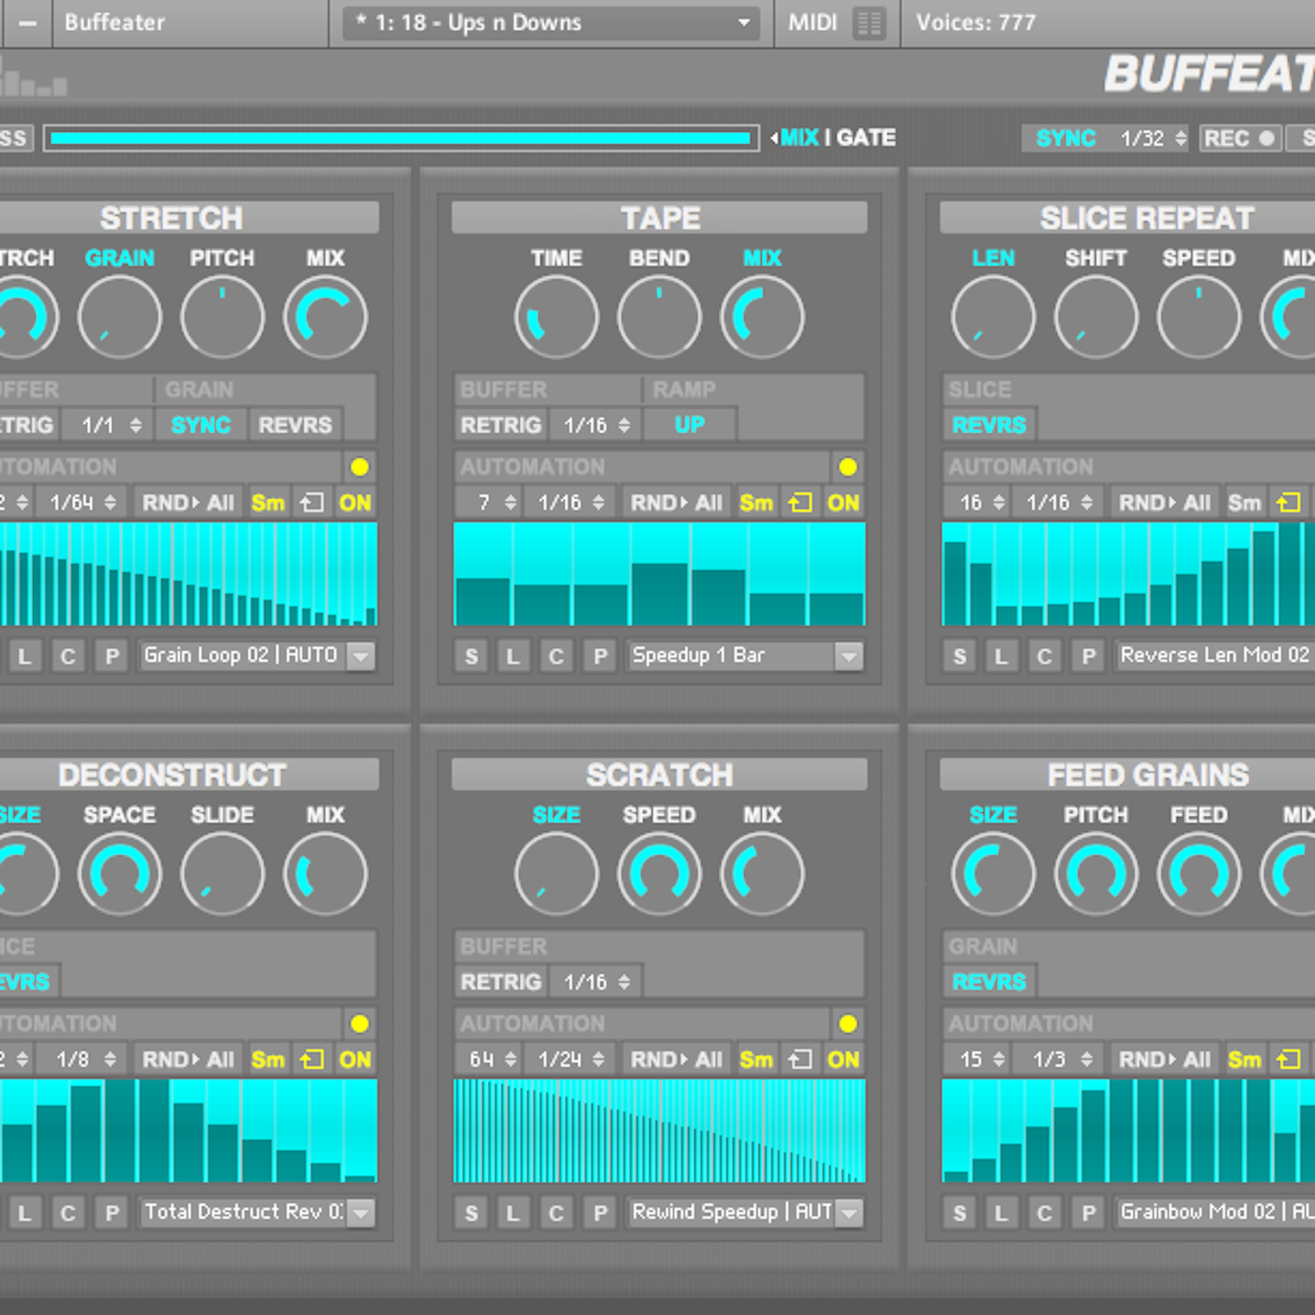Click the S button in the Tape module
Screen dimensions: 1315x1315
tap(471, 656)
